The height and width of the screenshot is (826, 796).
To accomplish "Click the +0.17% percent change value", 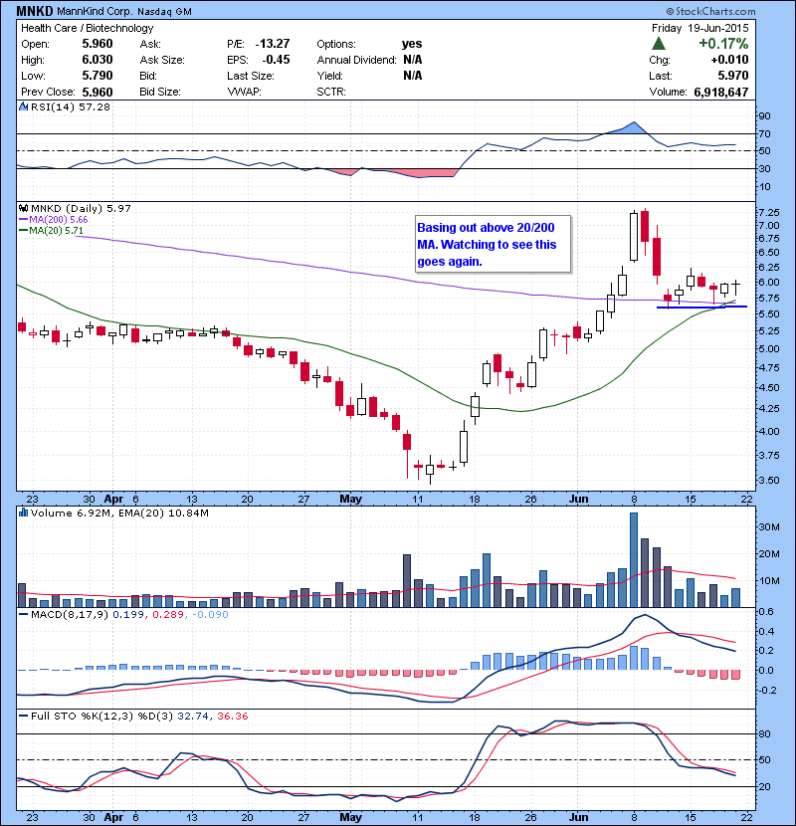I will (x=723, y=43).
